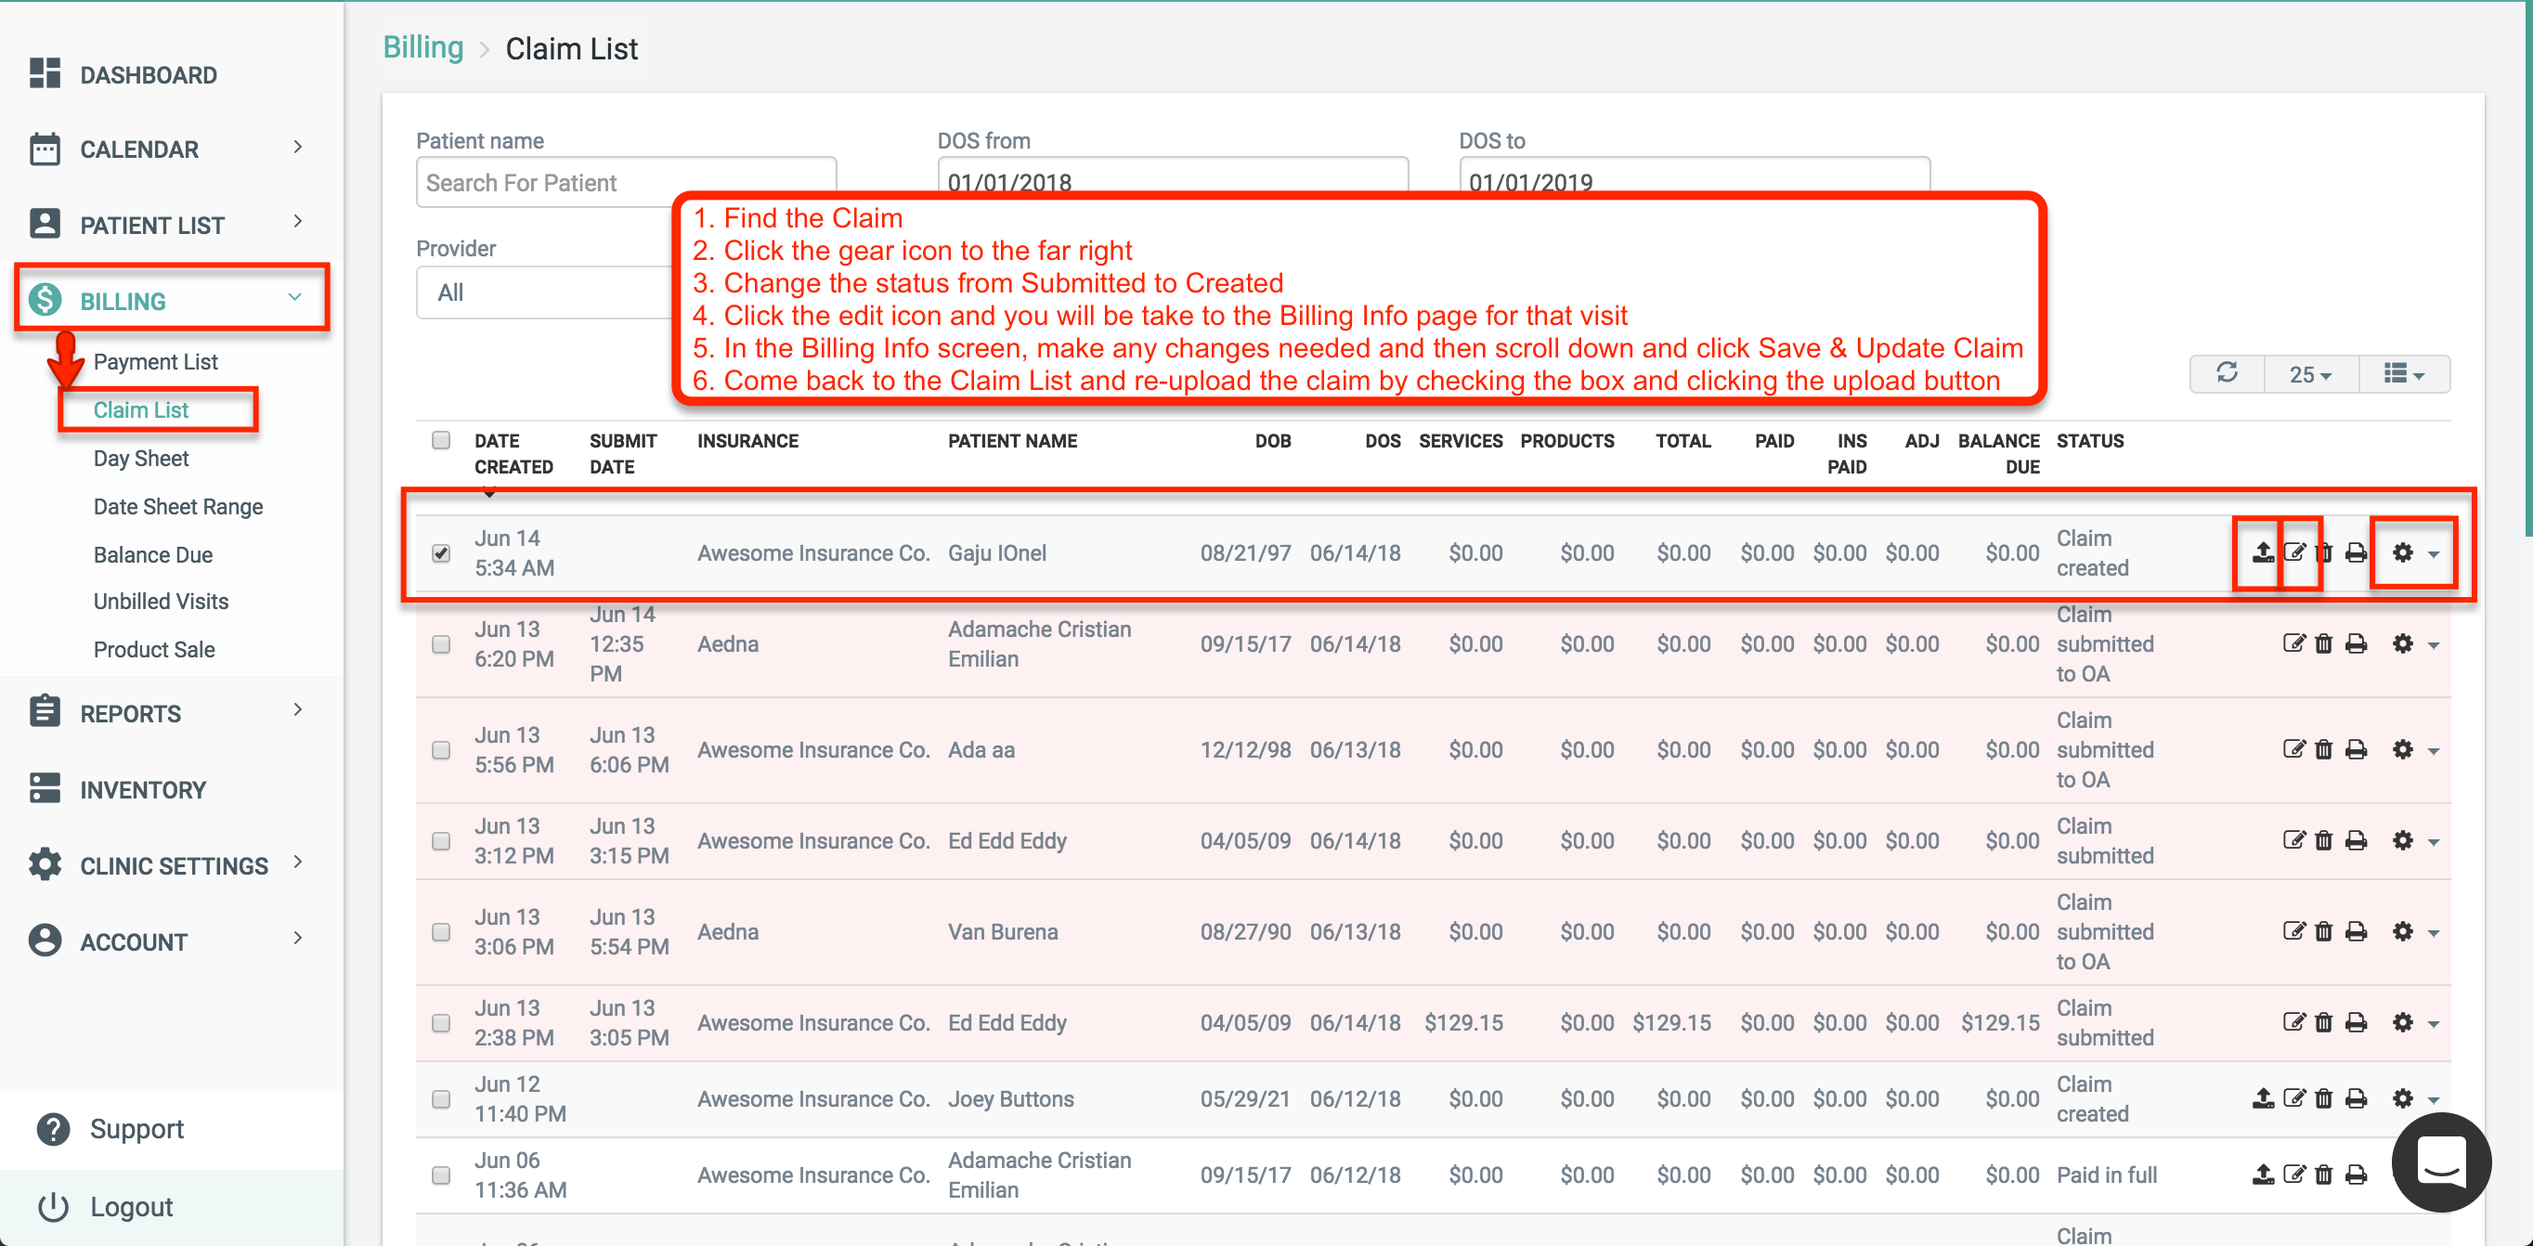Click trash icon for Ada aa claim

click(2323, 750)
